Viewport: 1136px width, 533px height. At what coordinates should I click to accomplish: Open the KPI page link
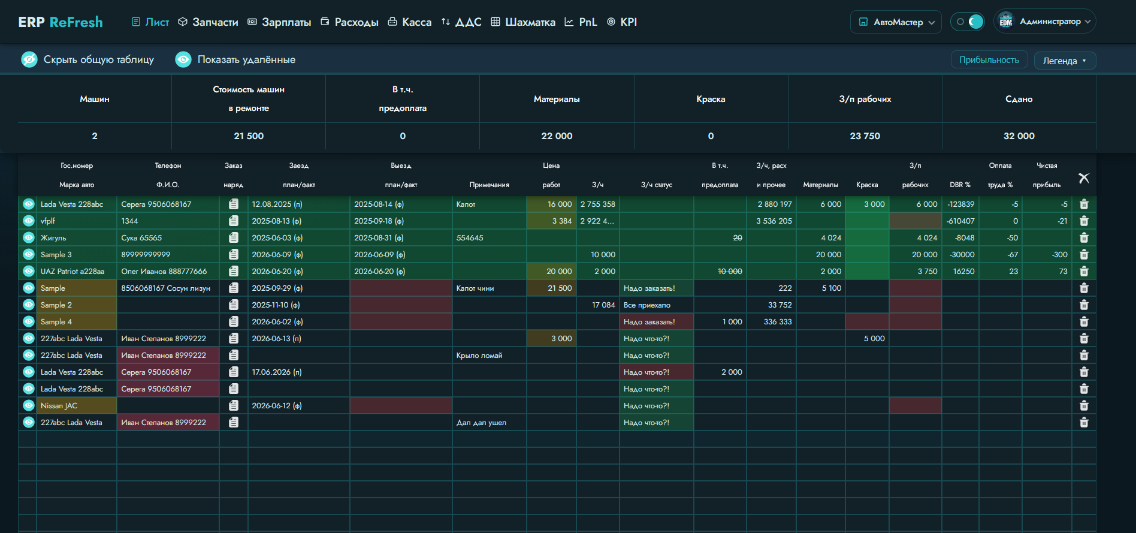point(622,22)
